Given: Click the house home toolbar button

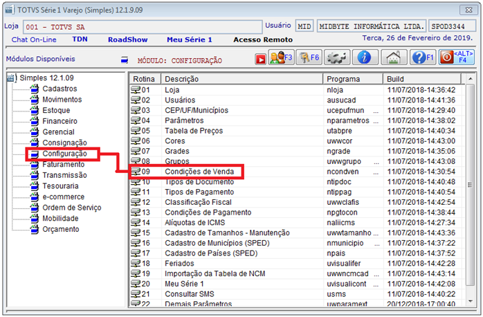Looking at the screenshot, I should tap(394, 57).
